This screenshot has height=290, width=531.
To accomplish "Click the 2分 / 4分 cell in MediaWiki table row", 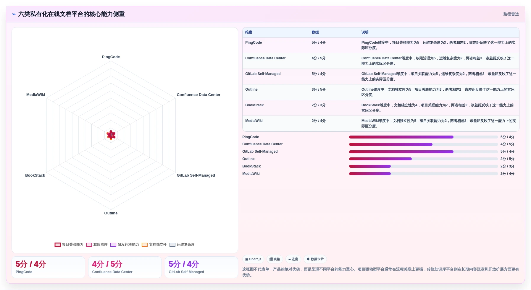I will (319, 121).
